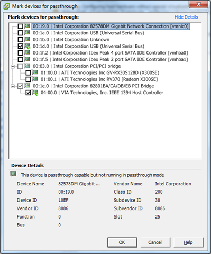This screenshot has height=254, width=211.
Task: Click the Hide Details link
Action: pyautogui.click(x=186, y=17)
